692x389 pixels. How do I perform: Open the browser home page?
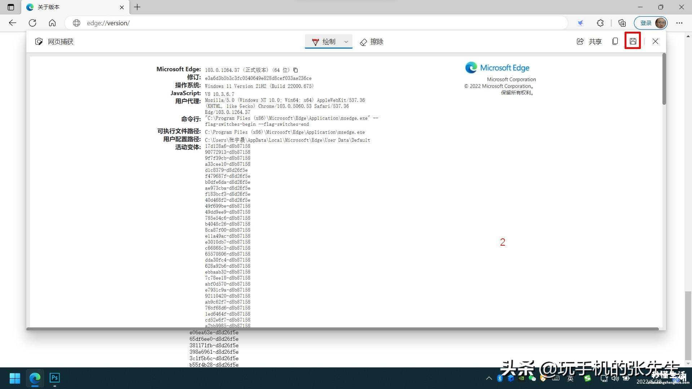click(52, 23)
